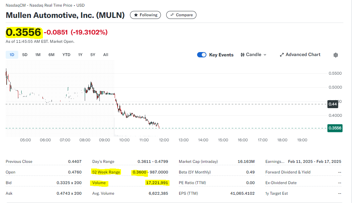Click the Advanced Chart expand arrows icon
This screenshot has width=352, height=203.
(282, 55)
